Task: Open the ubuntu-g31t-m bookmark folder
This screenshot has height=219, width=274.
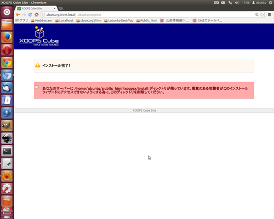Action: 89,20
